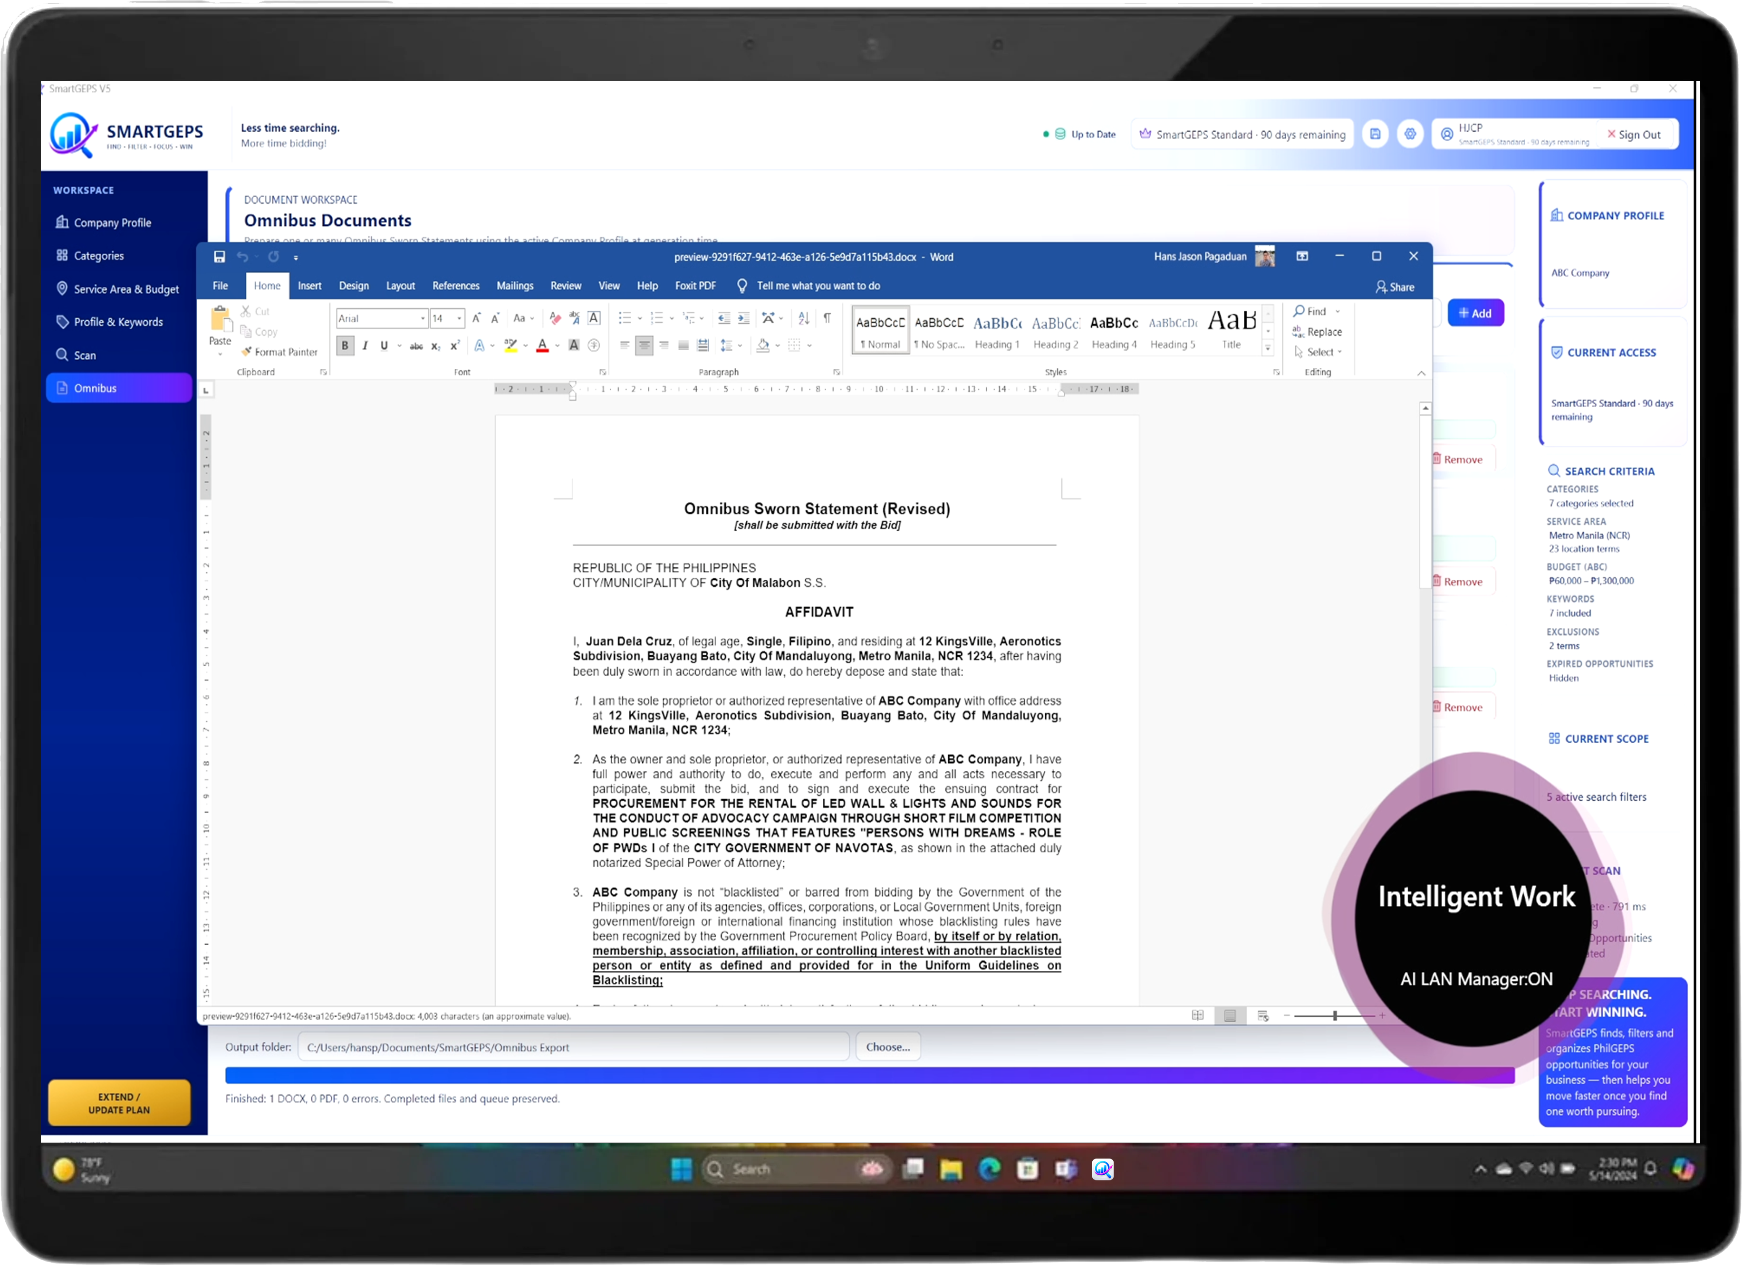Open the font size 14 dropdown

(x=459, y=318)
